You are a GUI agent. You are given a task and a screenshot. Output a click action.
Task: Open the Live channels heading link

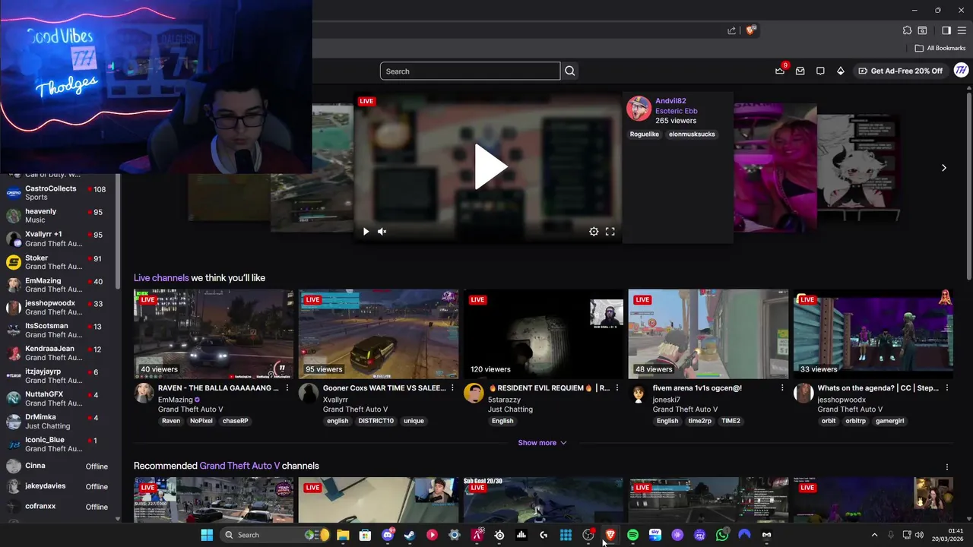pos(161,278)
